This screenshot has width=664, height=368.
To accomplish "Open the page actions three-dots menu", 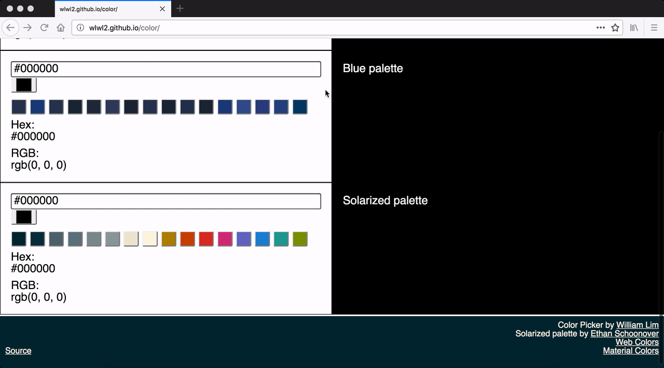I will pos(600,28).
